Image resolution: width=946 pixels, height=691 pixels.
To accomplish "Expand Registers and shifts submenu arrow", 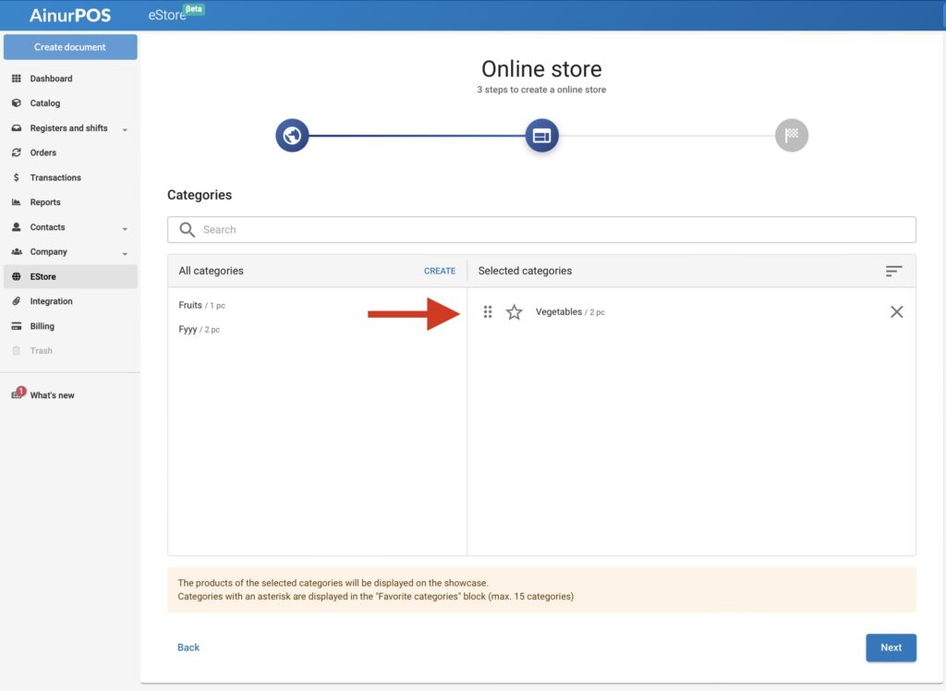I will coord(125,129).
